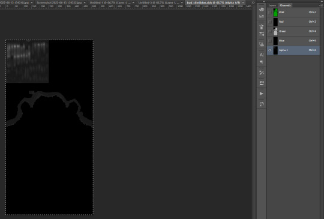Image resolution: width=324 pixels, height=219 pixels.
Task: Select the Red channel name
Action: [281, 22]
